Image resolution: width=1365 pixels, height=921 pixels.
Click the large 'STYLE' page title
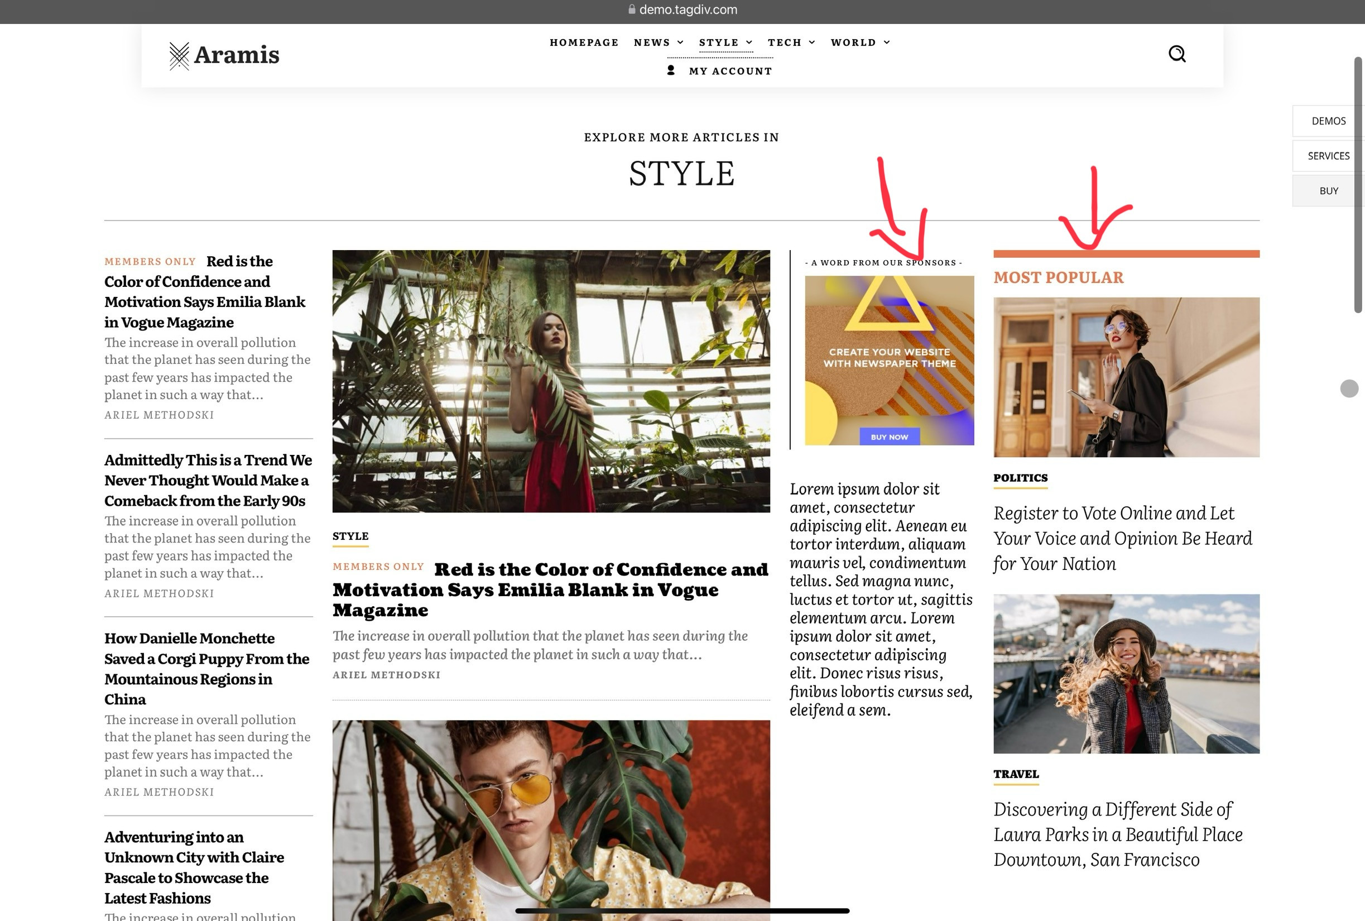coord(681,173)
